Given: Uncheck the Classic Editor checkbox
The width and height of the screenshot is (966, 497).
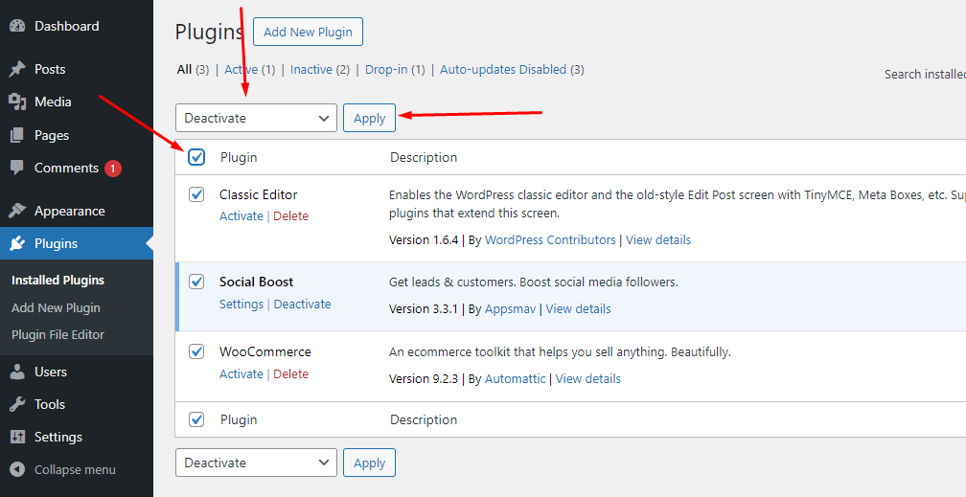Looking at the screenshot, I should [195, 194].
